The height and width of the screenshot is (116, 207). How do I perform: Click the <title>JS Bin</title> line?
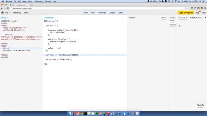tap(14, 30)
